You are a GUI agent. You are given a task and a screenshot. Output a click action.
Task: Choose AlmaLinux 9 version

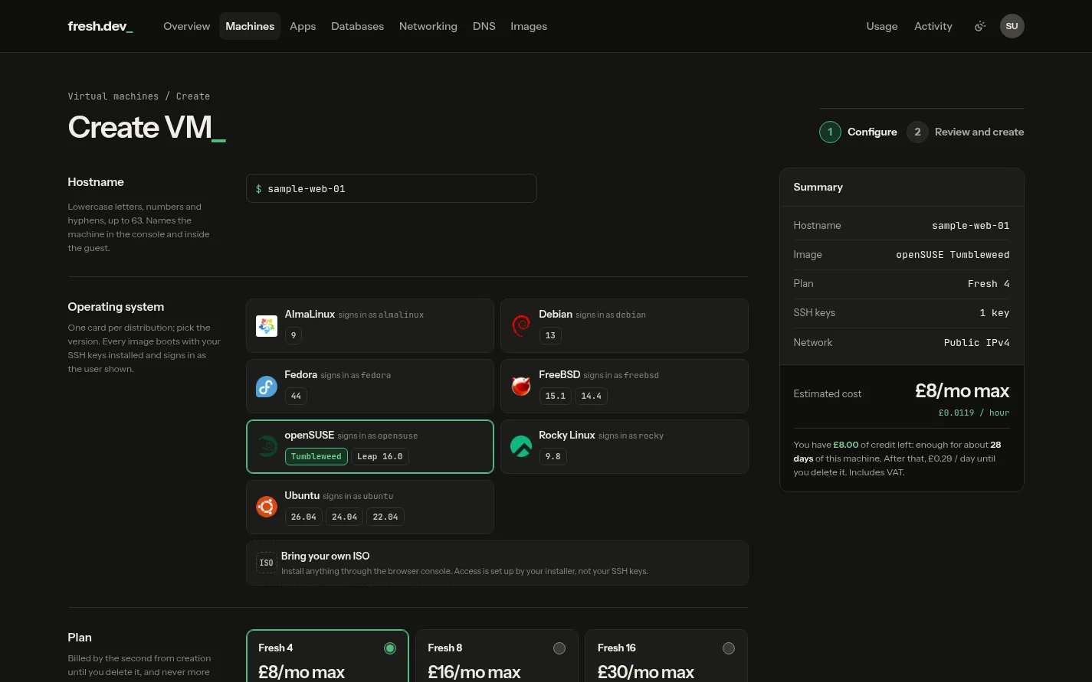pyautogui.click(x=293, y=335)
